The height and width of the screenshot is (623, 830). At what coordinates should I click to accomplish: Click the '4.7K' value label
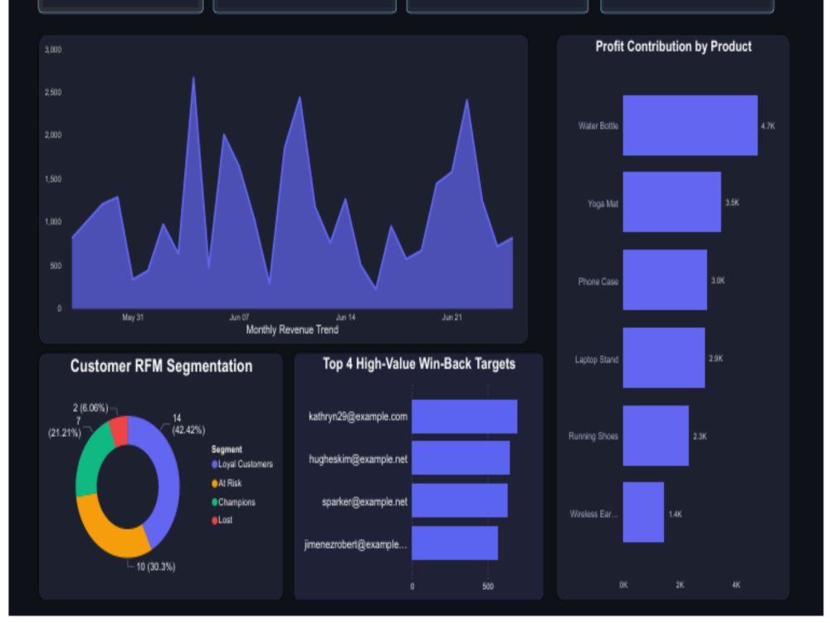pos(768,126)
